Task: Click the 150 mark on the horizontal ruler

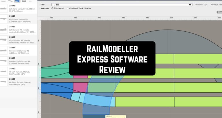Action: 52,18
